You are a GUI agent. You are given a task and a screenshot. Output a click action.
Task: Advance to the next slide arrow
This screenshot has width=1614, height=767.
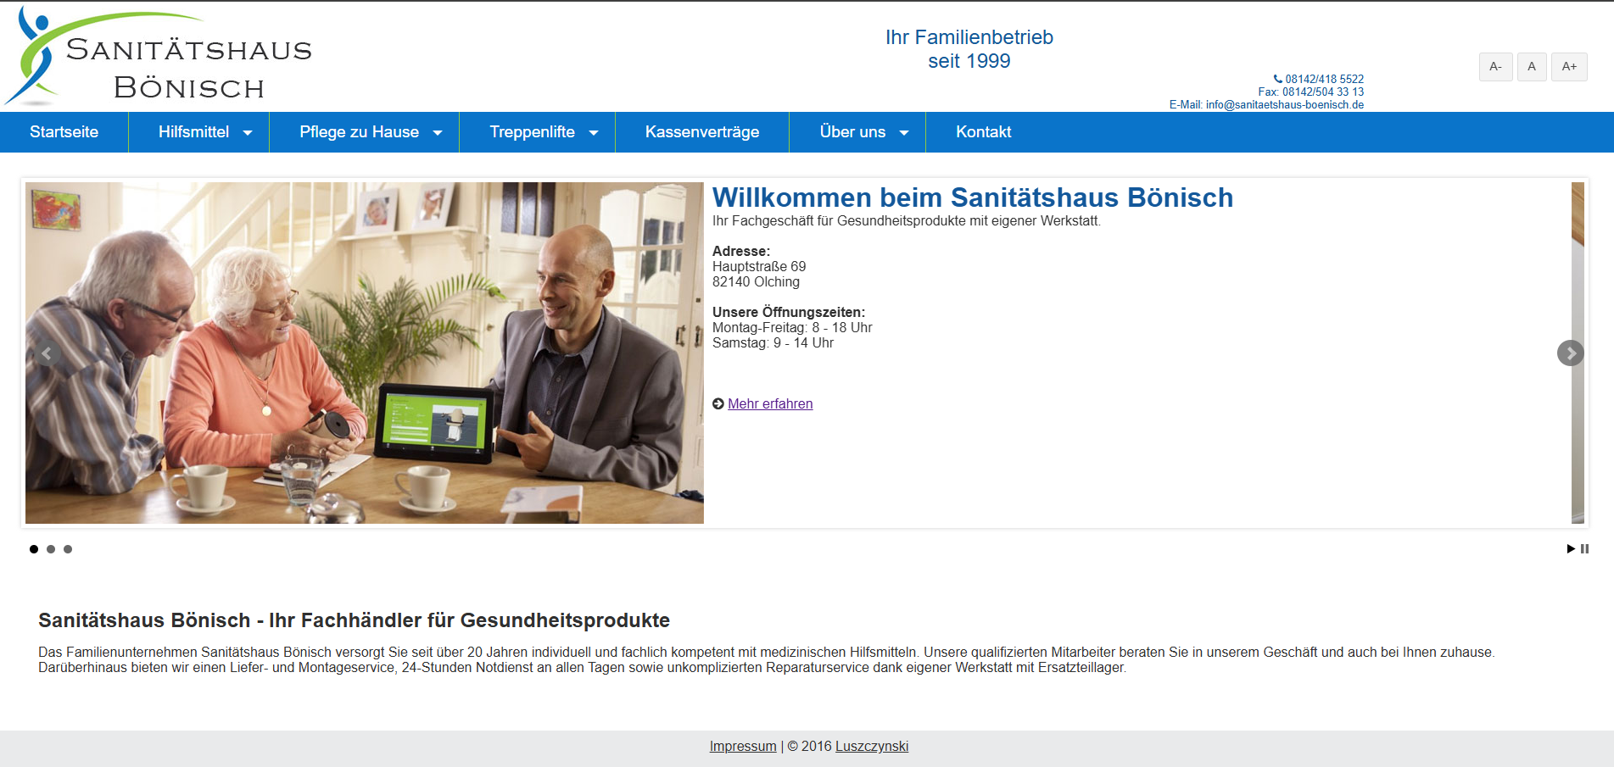point(1570,353)
